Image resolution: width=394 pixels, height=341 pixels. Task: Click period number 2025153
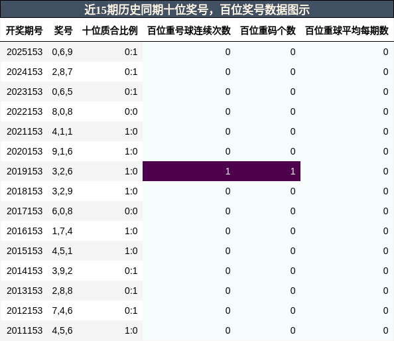[x=25, y=52]
